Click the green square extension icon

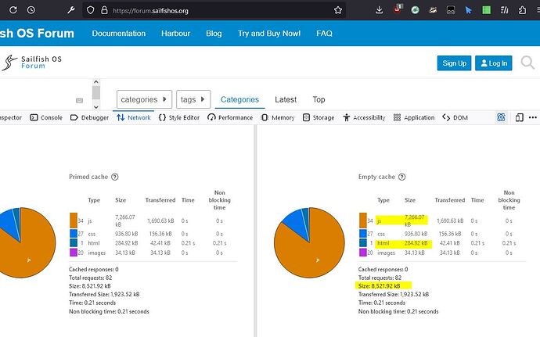tap(486, 10)
